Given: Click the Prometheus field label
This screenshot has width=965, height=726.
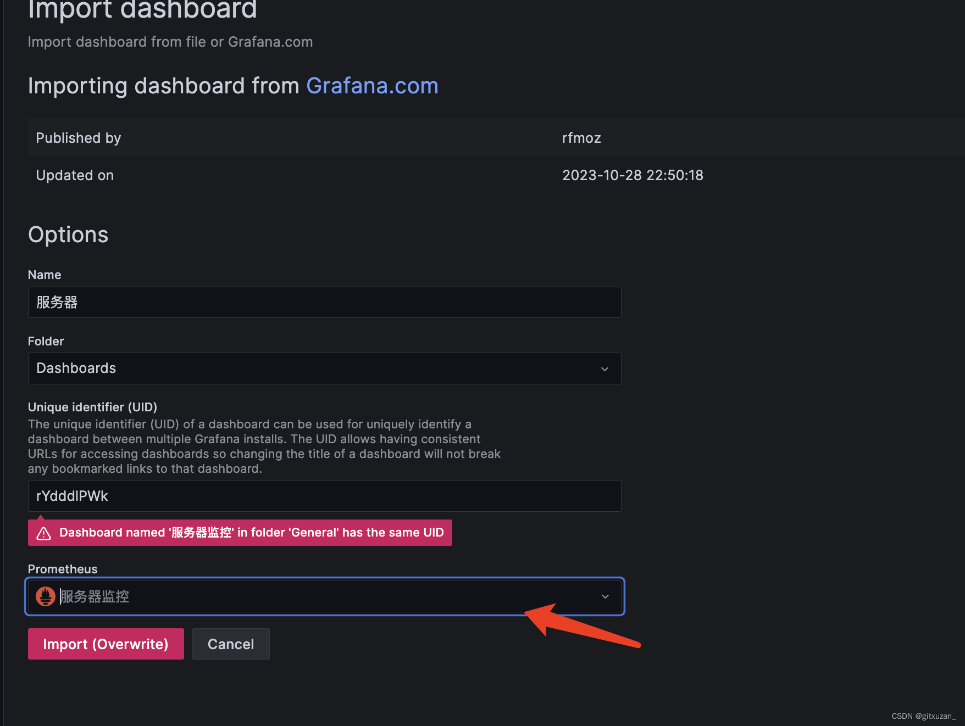Looking at the screenshot, I should click(63, 569).
